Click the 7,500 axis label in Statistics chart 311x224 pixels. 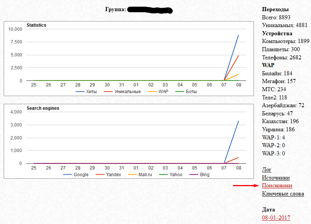point(16,42)
